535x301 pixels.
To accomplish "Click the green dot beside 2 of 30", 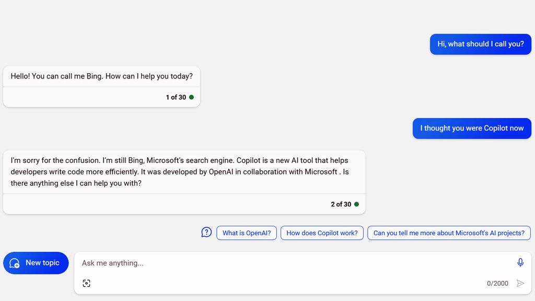I will point(356,204).
